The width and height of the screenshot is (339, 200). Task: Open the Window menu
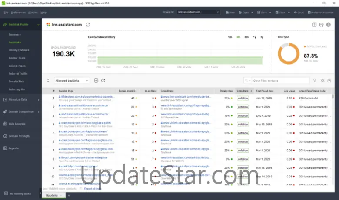pyautogui.click(x=33, y=13)
